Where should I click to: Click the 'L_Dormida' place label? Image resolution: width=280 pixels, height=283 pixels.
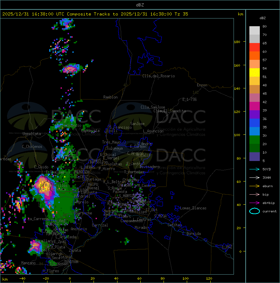pos(191,234)
